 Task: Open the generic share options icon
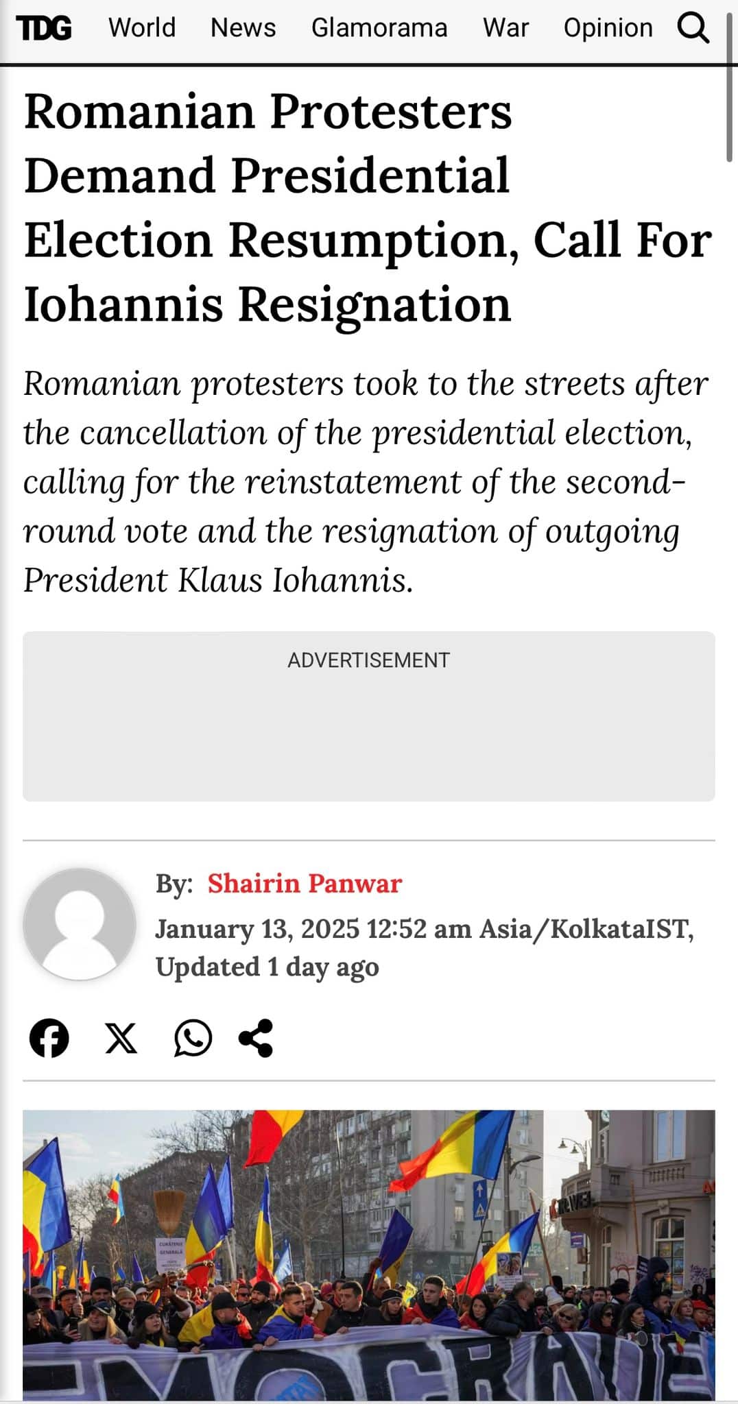pyautogui.click(x=256, y=1038)
